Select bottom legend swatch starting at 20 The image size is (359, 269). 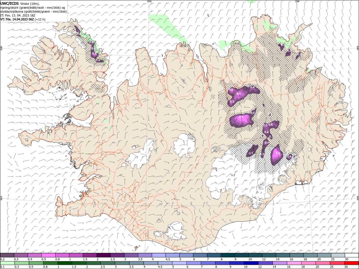tap(323, 263)
